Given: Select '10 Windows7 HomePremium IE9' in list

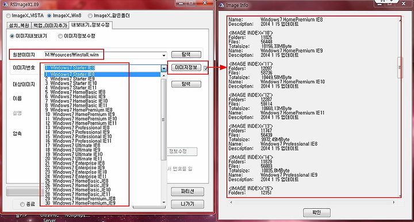Looking at the screenshot, I should pyautogui.click(x=102, y=115).
